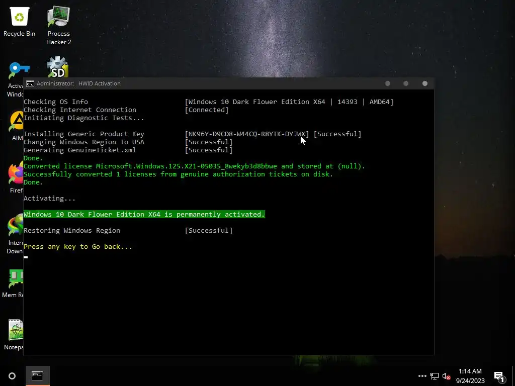Viewport: 515px width, 386px height.
Task: Click the 'Checking OS Info' line
Action: coord(56,102)
